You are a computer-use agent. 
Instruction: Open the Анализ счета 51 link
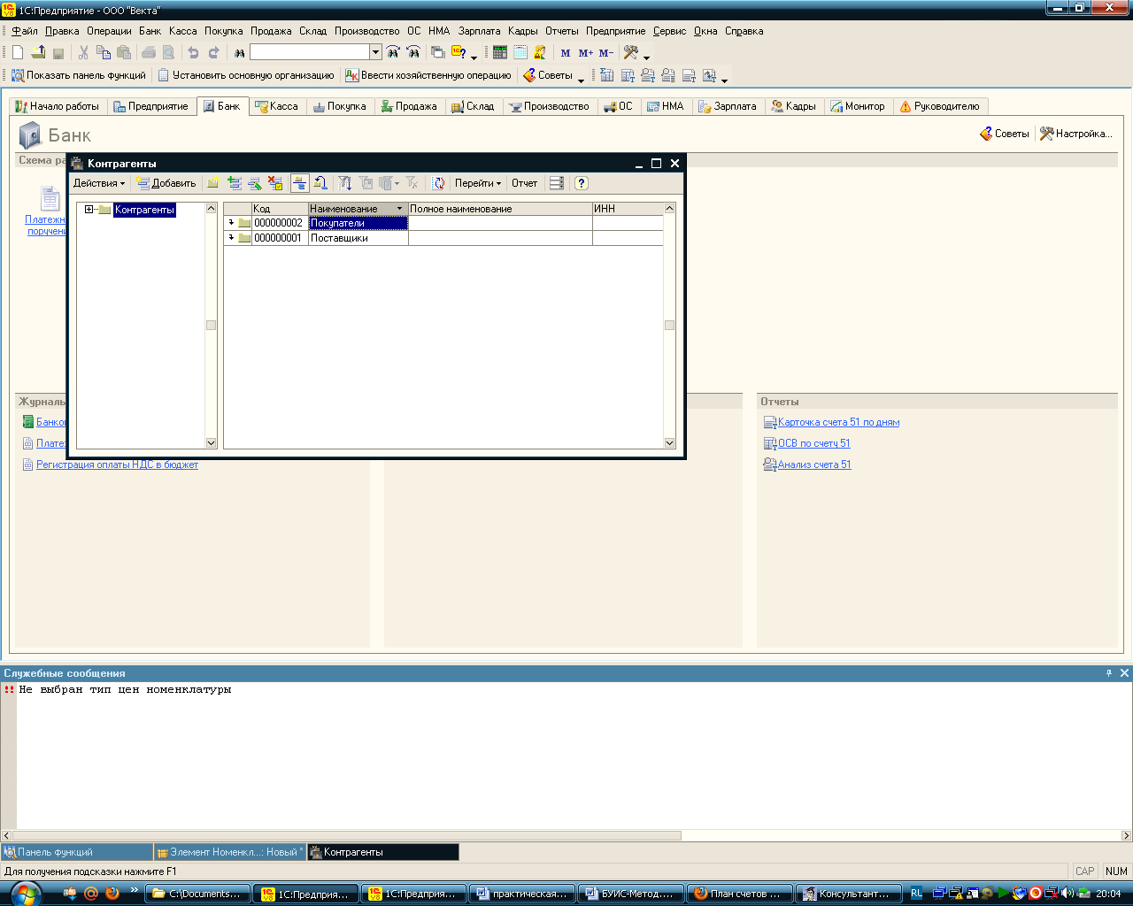pos(814,465)
